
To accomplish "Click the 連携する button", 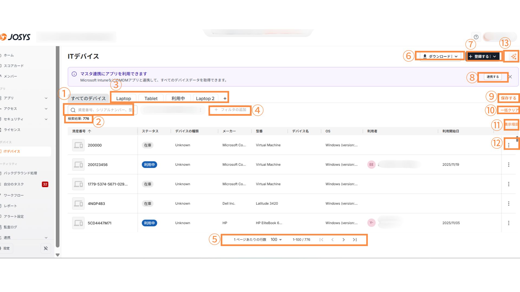I will click(492, 77).
